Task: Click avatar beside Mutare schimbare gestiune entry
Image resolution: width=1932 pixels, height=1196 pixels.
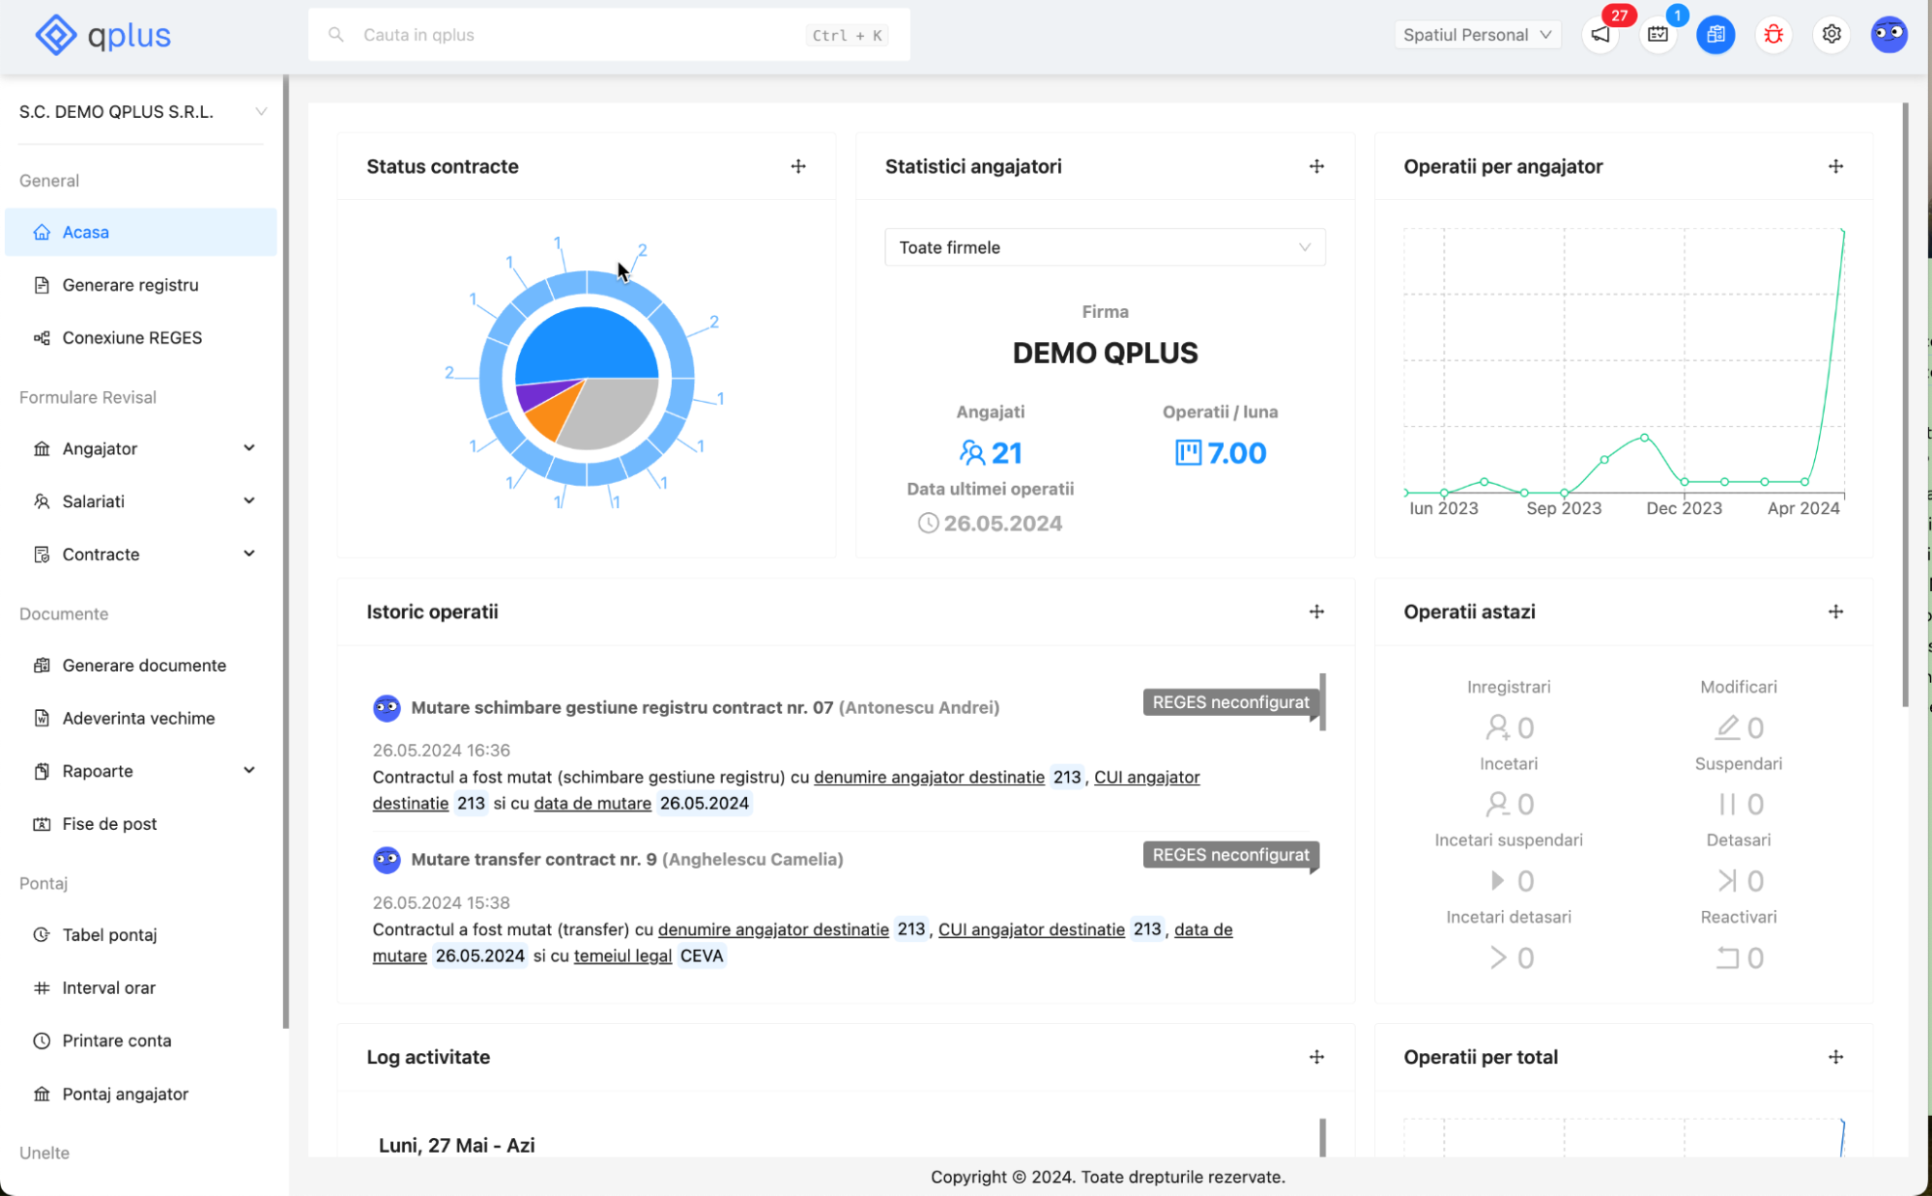Action: coord(387,708)
